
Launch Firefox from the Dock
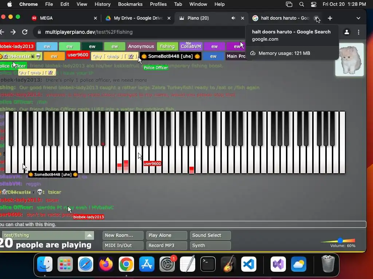tap(106, 264)
